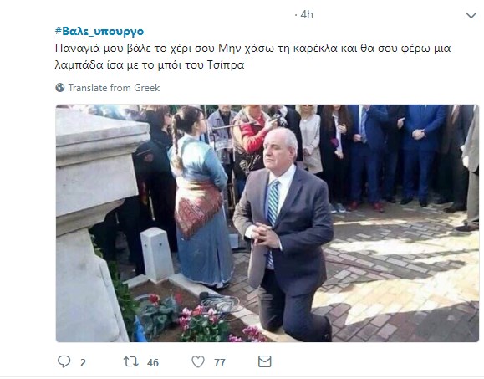Open the attached photo of kneeling man

point(267,223)
